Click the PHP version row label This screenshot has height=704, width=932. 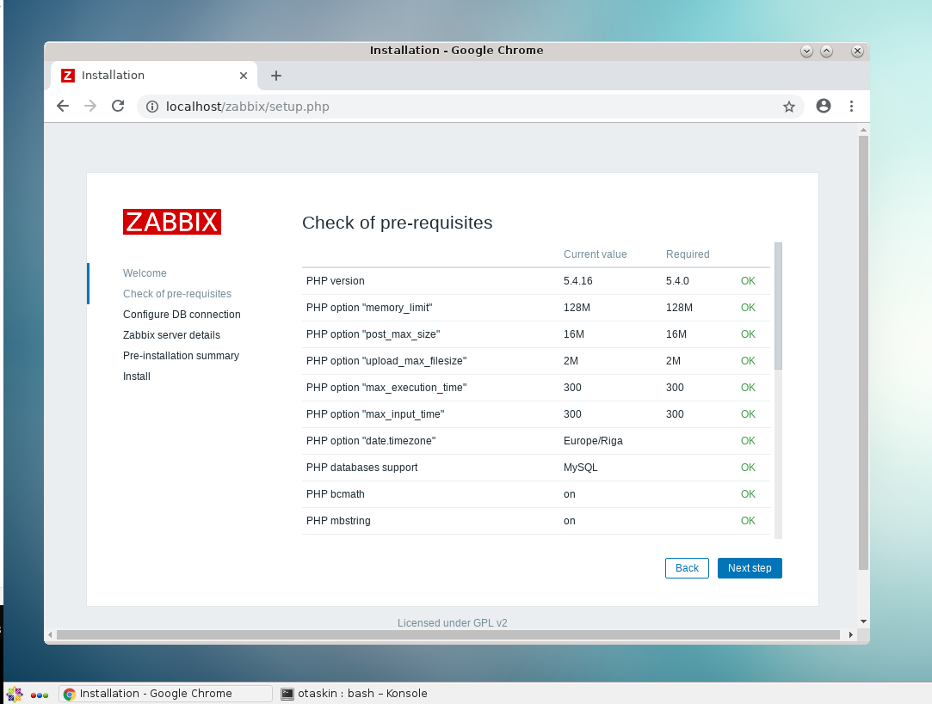click(x=336, y=281)
